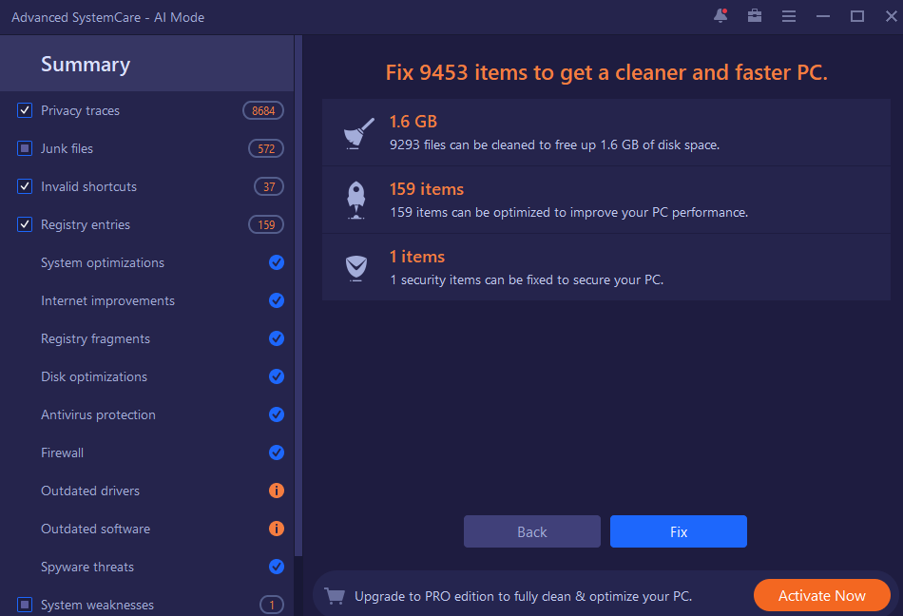Image resolution: width=903 pixels, height=616 pixels.
Task: Click the Back button
Action: 532,531
